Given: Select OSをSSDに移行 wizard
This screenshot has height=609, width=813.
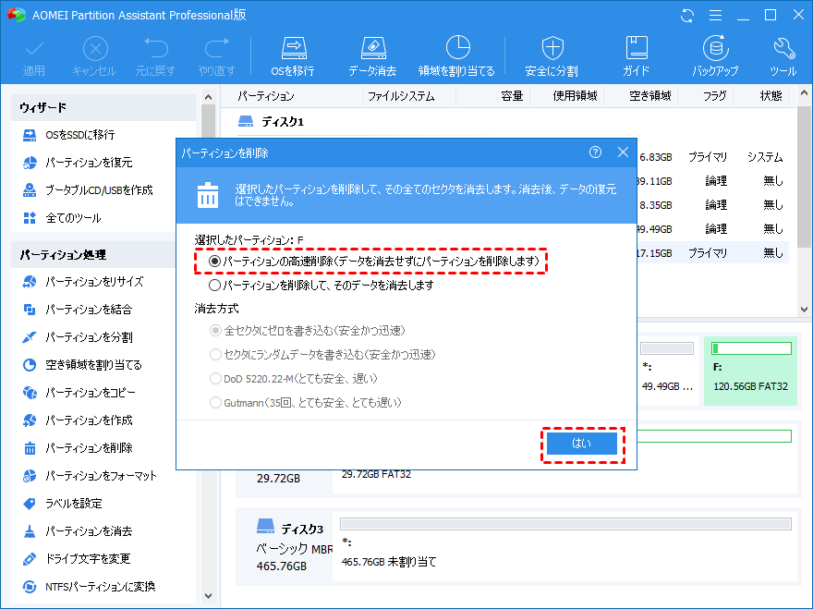Looking at the screenshot, I should [x=69, y=135].
